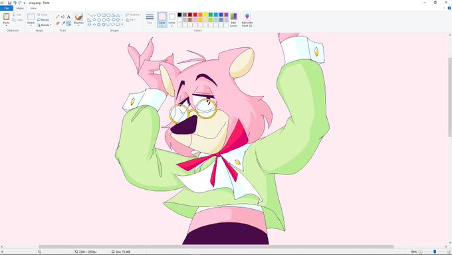Select the Fill with color bucket tool
The image size is (452, 255).
tap(63, 17)
